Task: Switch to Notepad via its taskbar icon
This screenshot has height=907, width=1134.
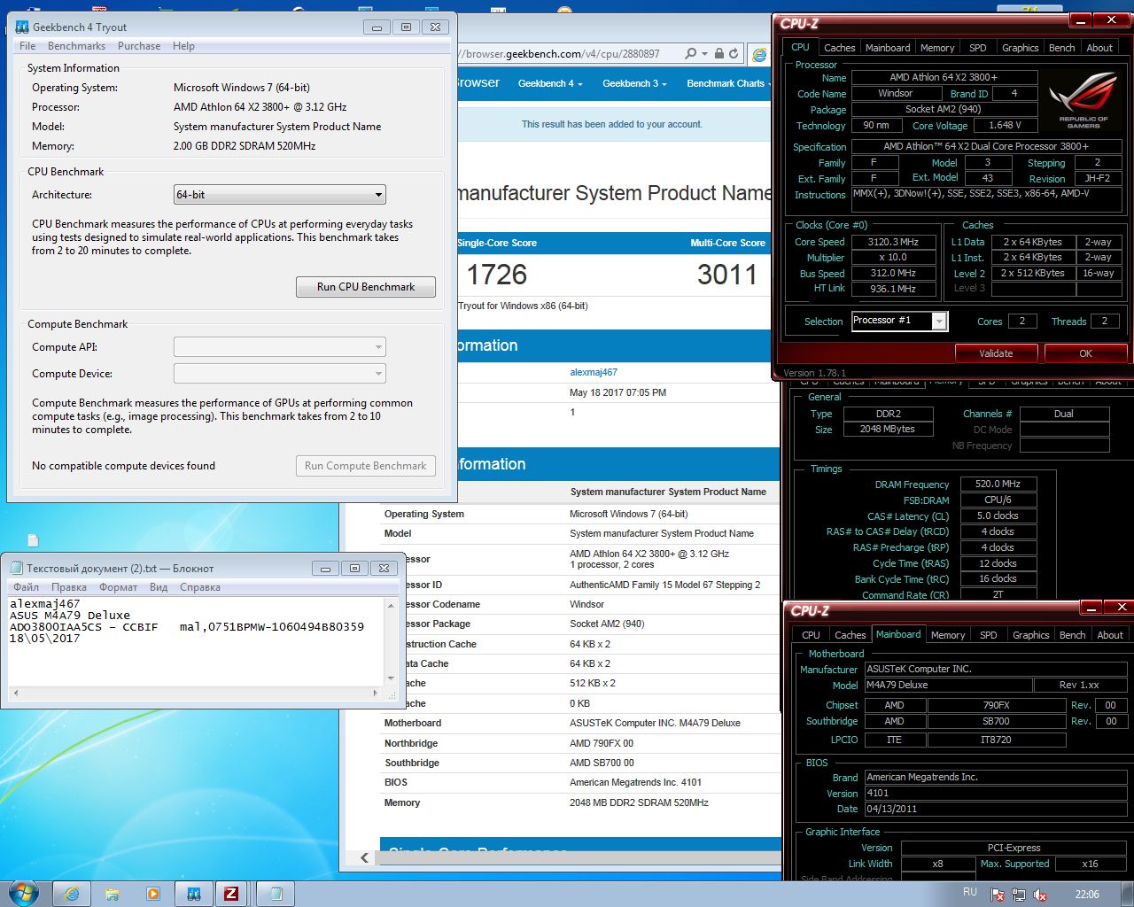Action: click(276, 894)
